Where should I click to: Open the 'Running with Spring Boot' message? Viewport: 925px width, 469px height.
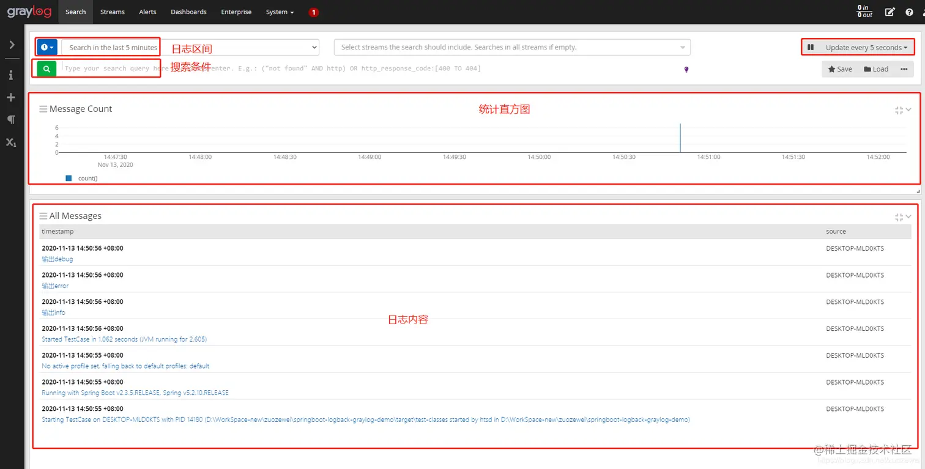click(x=135, y=393)
